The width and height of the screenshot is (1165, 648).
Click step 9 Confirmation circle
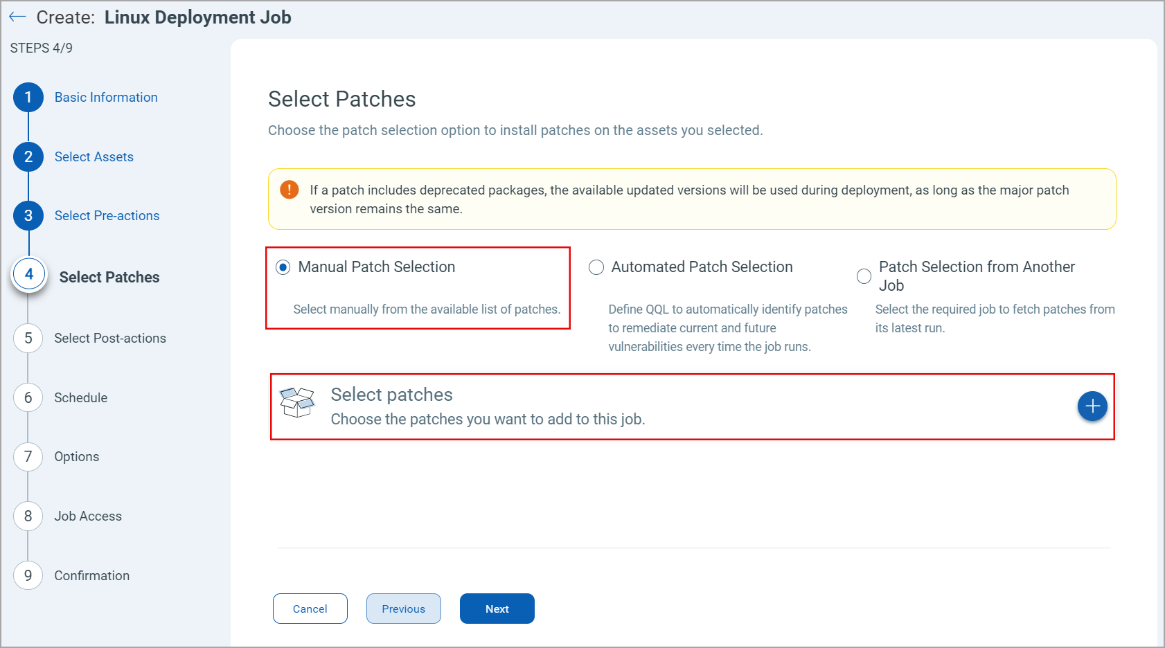28,575
